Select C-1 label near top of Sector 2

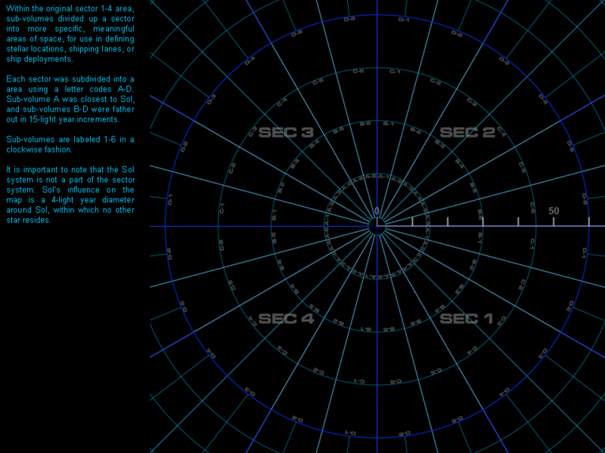(x=394, y=72)
